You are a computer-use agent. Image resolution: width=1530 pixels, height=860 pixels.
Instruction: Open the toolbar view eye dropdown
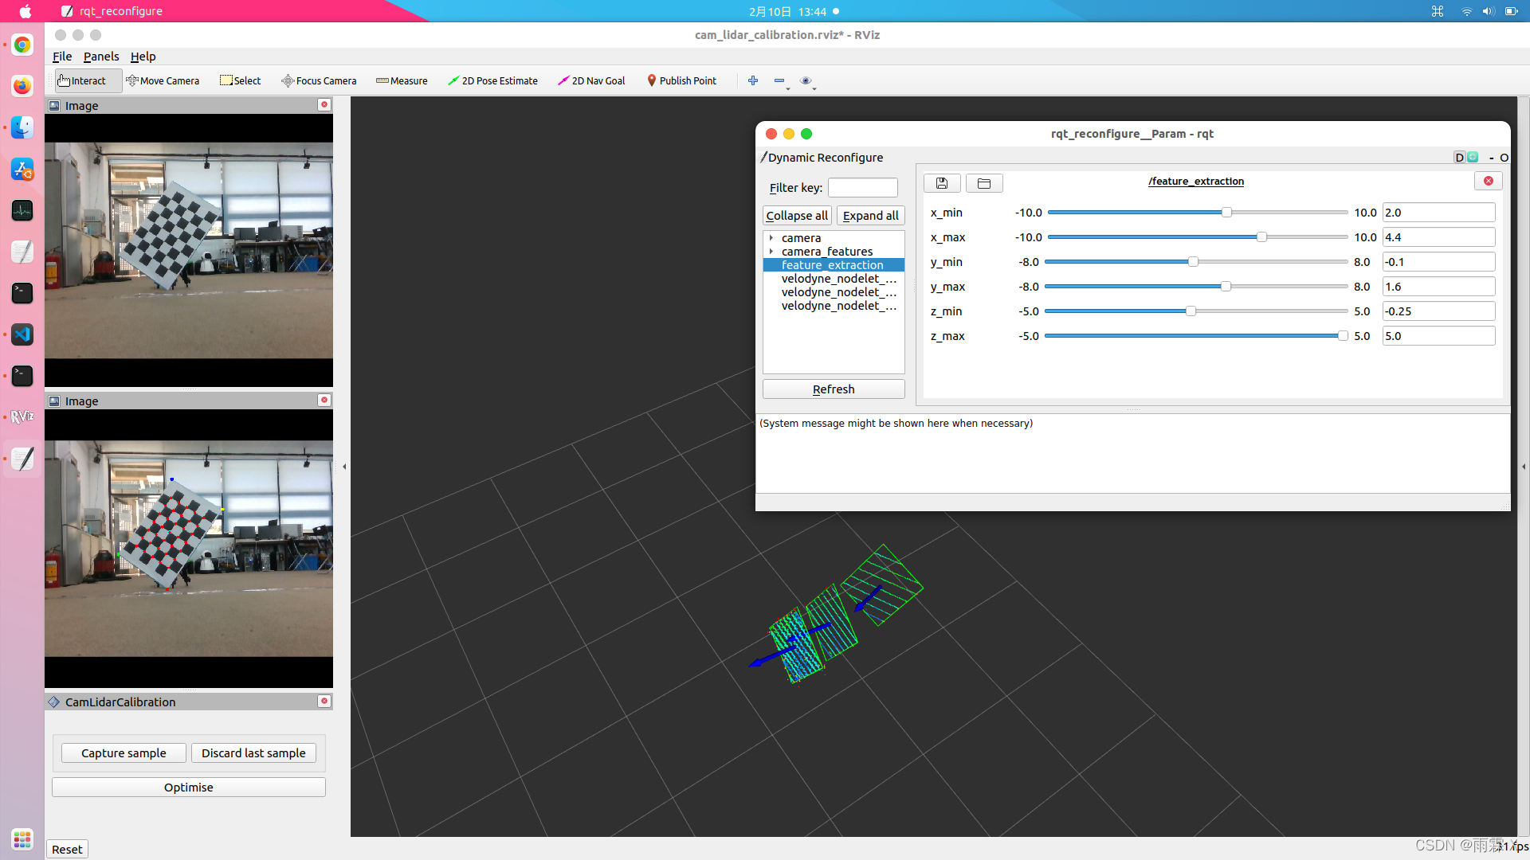click(x=807, y=81)
